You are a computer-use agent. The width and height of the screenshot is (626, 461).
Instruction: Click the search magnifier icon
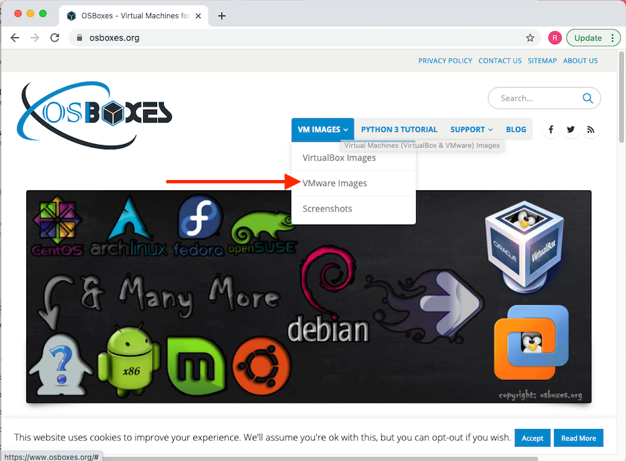click(x=587, y=98)
